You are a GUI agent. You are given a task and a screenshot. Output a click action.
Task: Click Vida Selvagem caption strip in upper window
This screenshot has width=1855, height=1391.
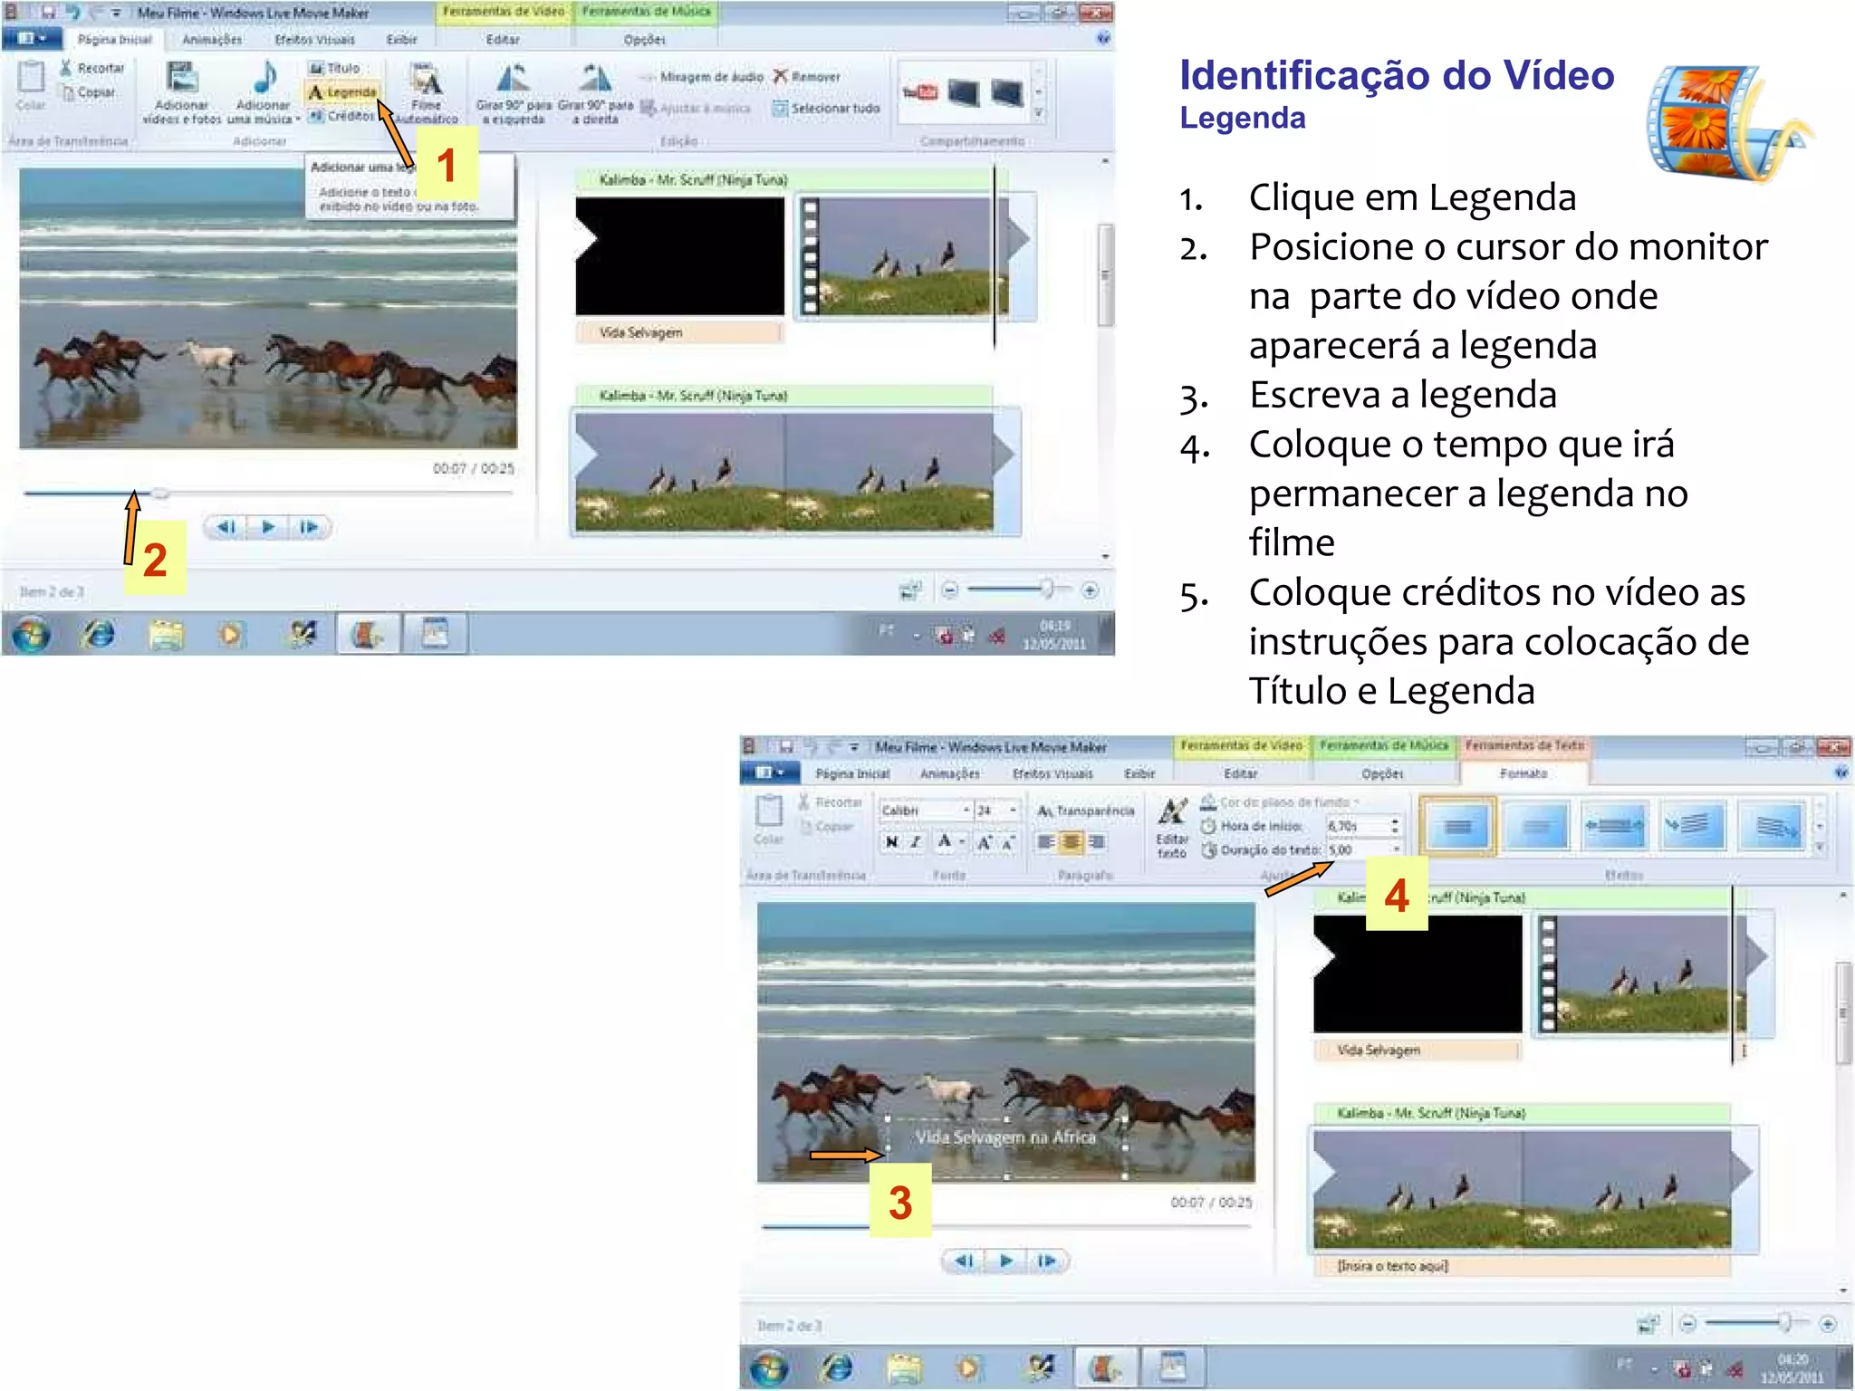(678, 333)
